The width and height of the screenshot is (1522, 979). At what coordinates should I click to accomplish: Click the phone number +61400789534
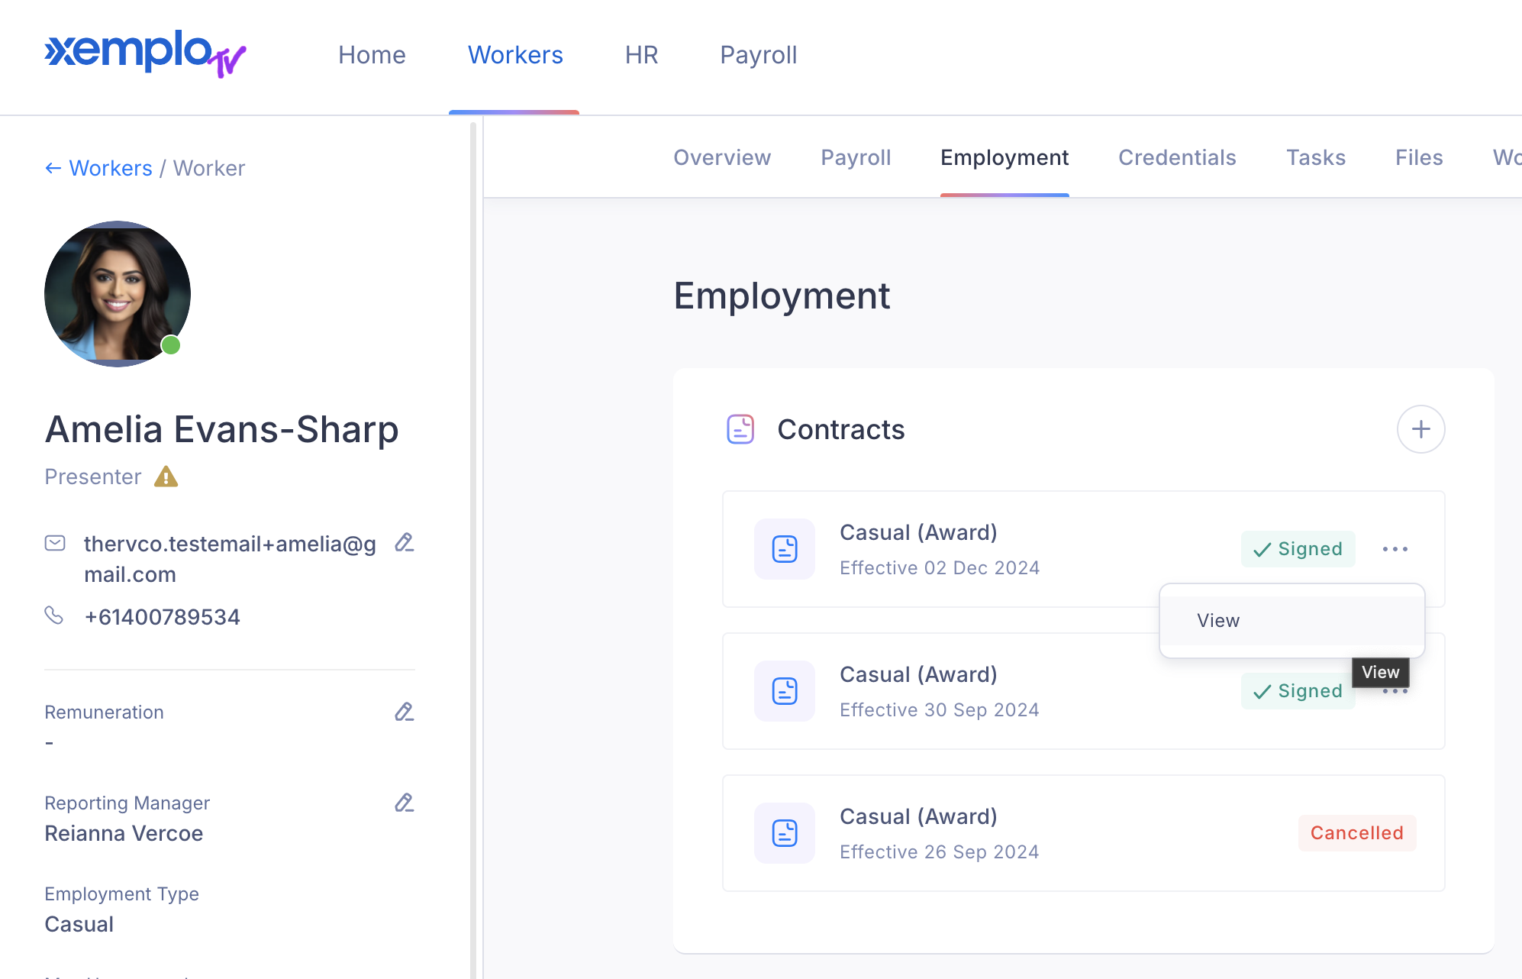[162, 617]
